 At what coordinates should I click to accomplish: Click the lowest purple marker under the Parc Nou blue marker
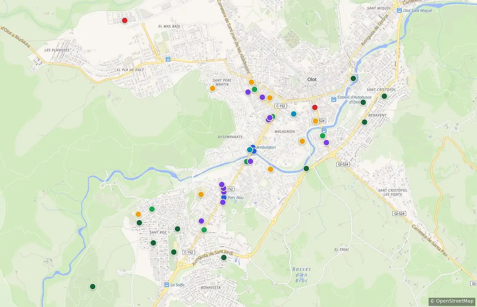click(223, 202)
